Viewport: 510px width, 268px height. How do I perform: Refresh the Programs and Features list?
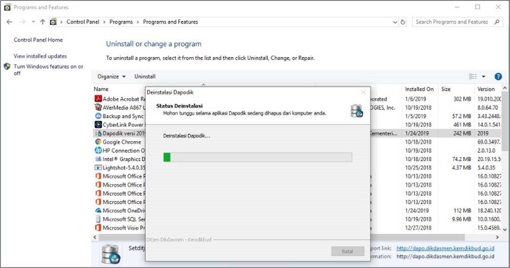click(403, 22)
